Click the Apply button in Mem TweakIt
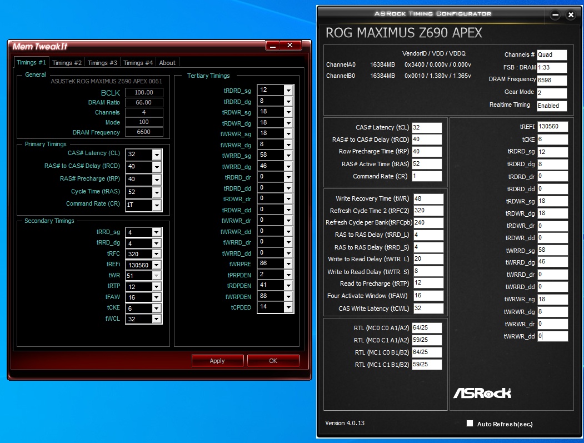Image resolution: width=584 pixels, height=443 pixels. pos(217,361)
